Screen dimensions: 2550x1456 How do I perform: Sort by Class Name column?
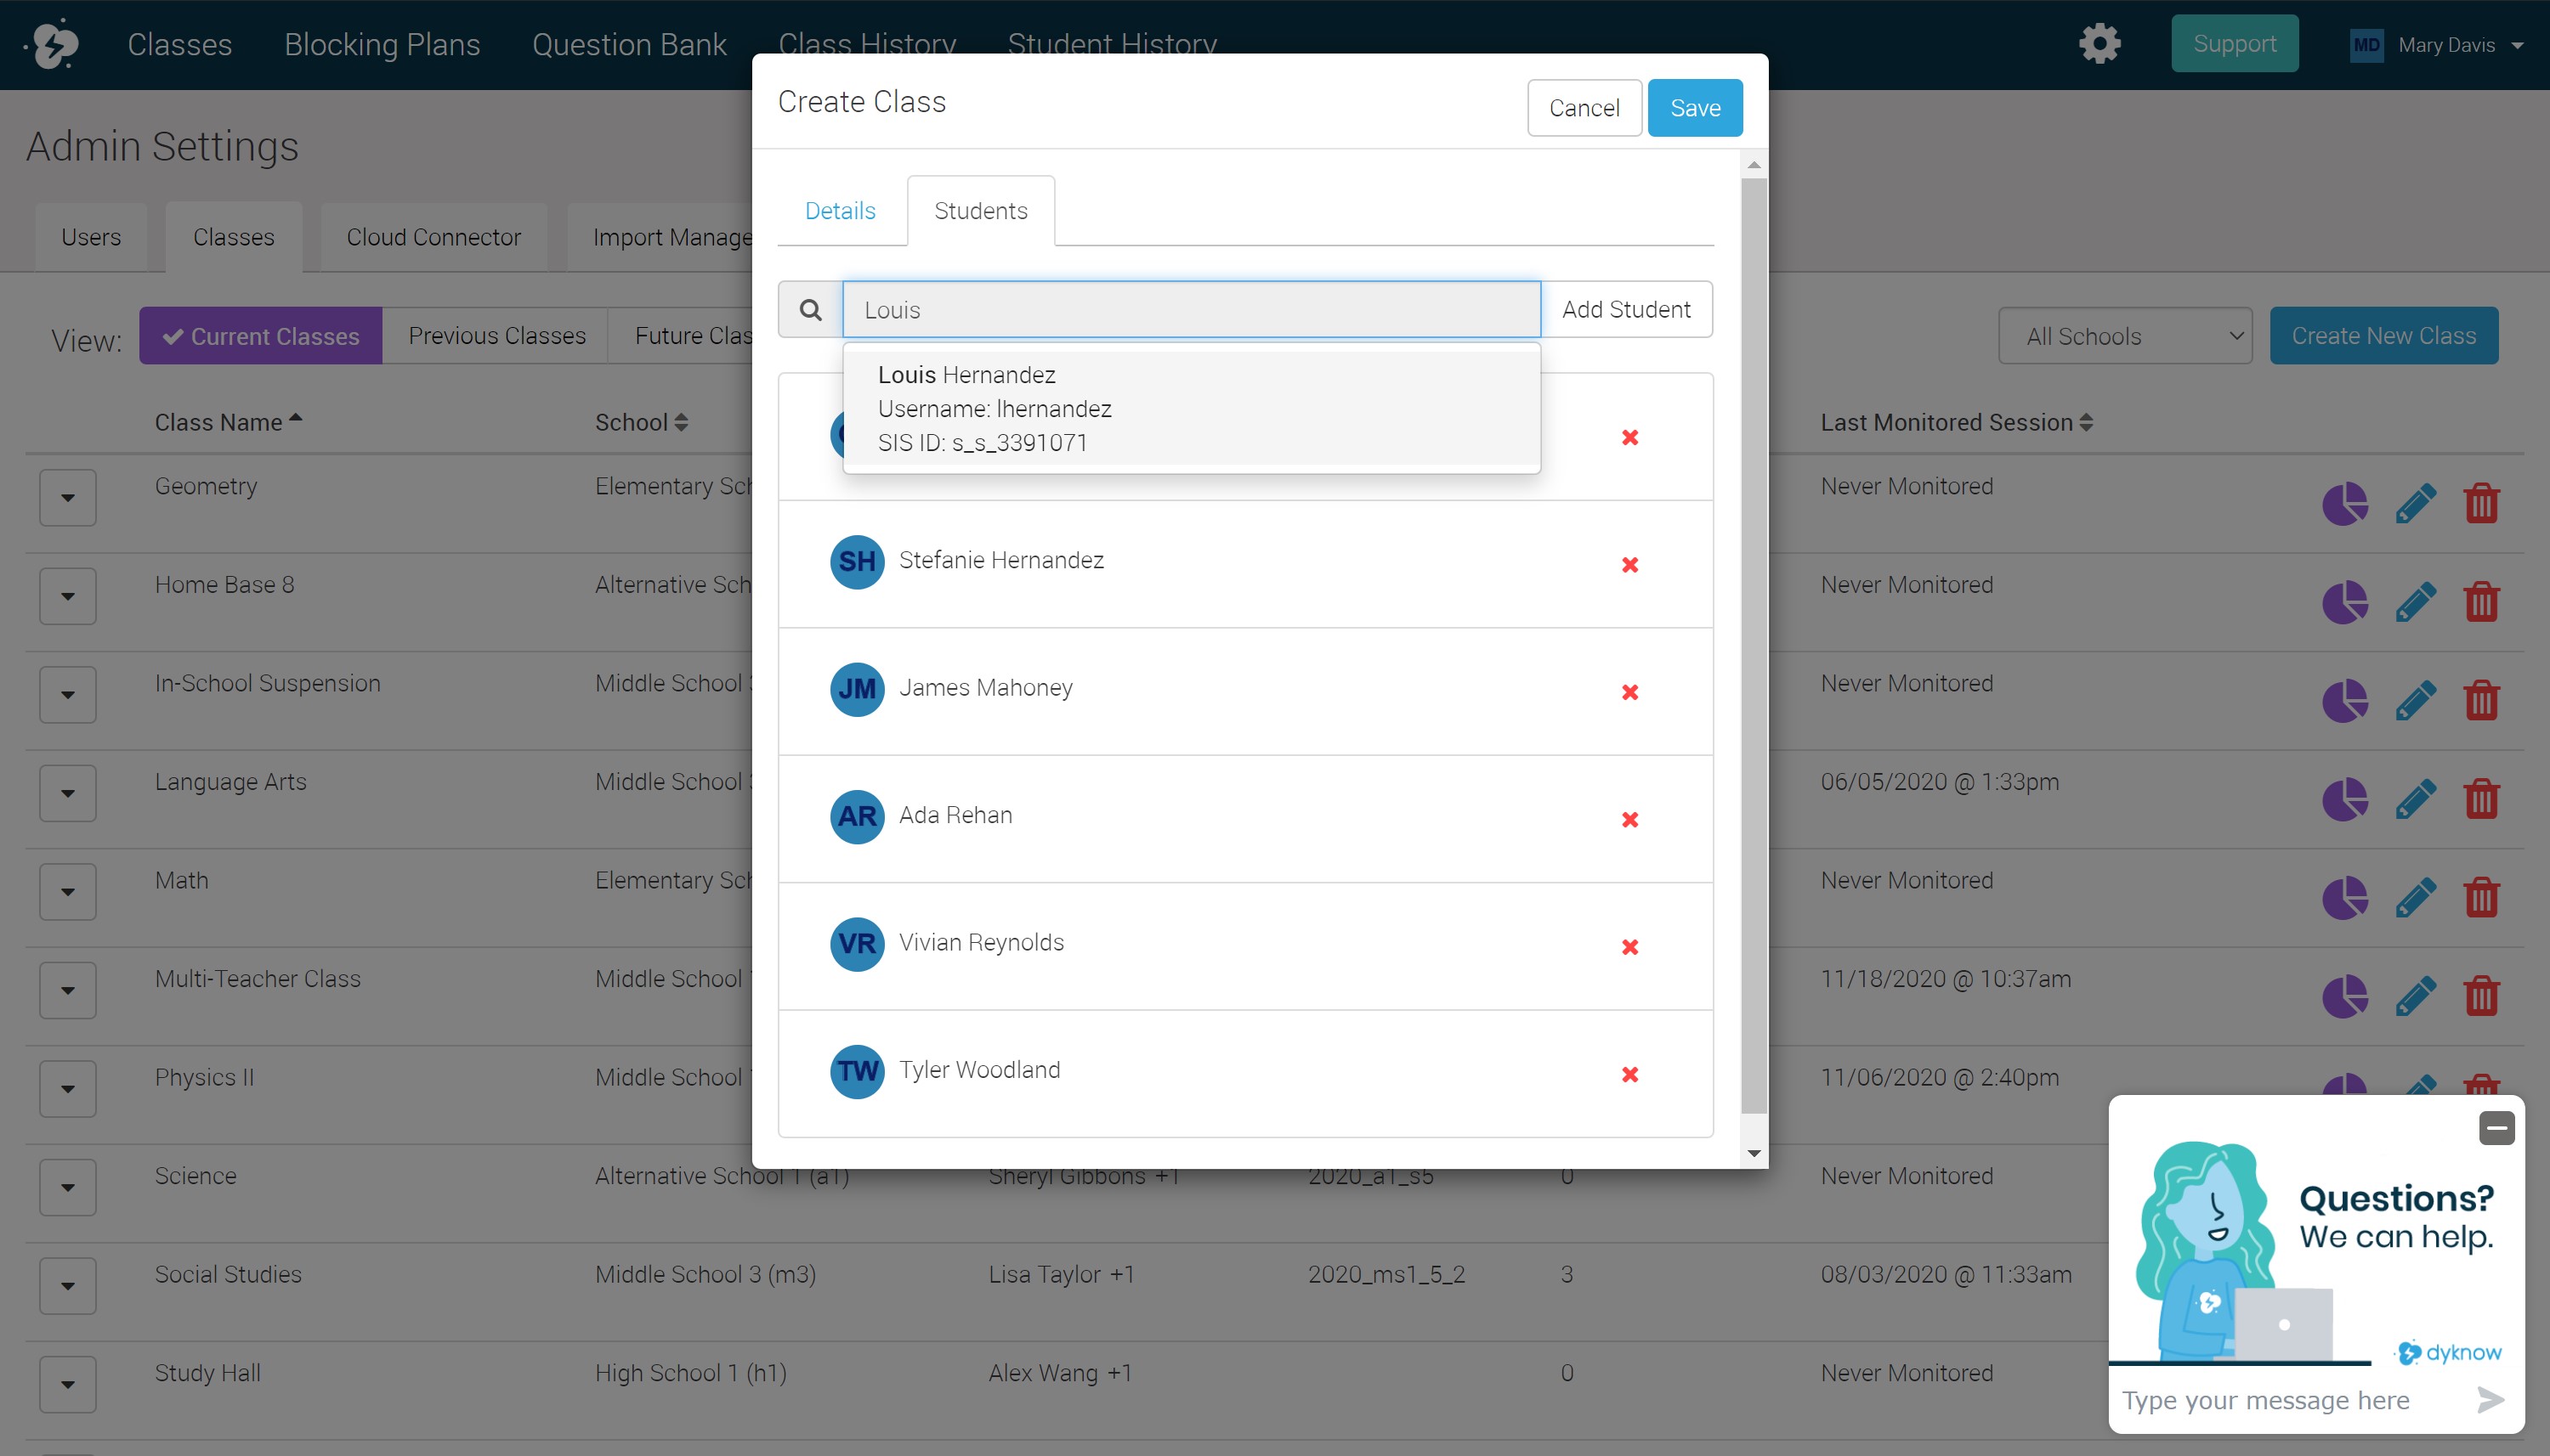tap(228, 422)
